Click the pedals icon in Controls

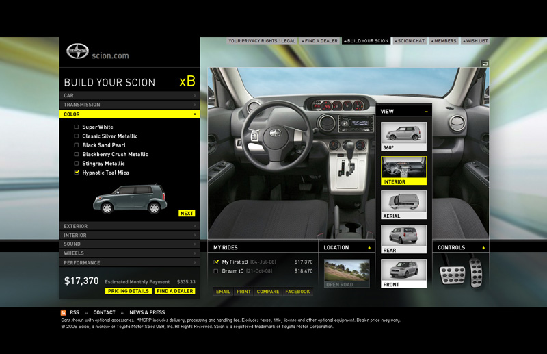point(461,273)
